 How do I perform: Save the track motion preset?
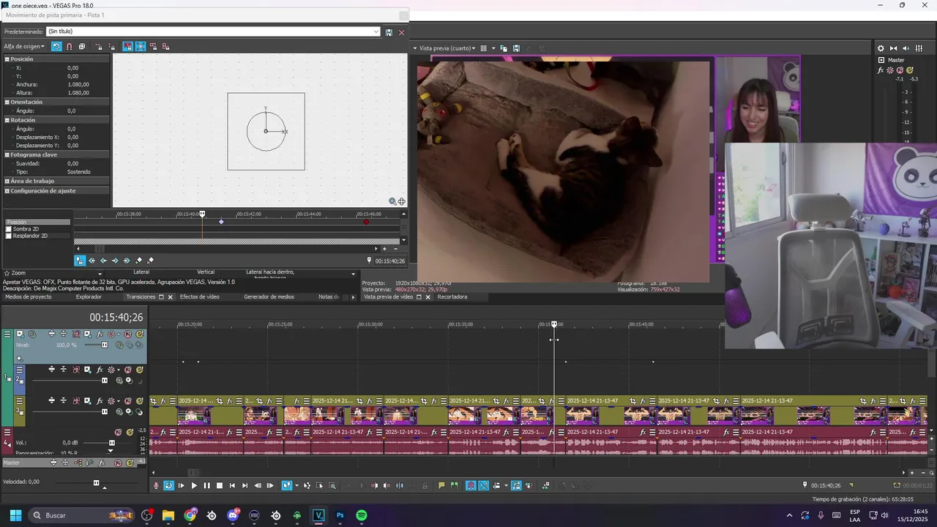pyautogui.click(x=389, y=32)
